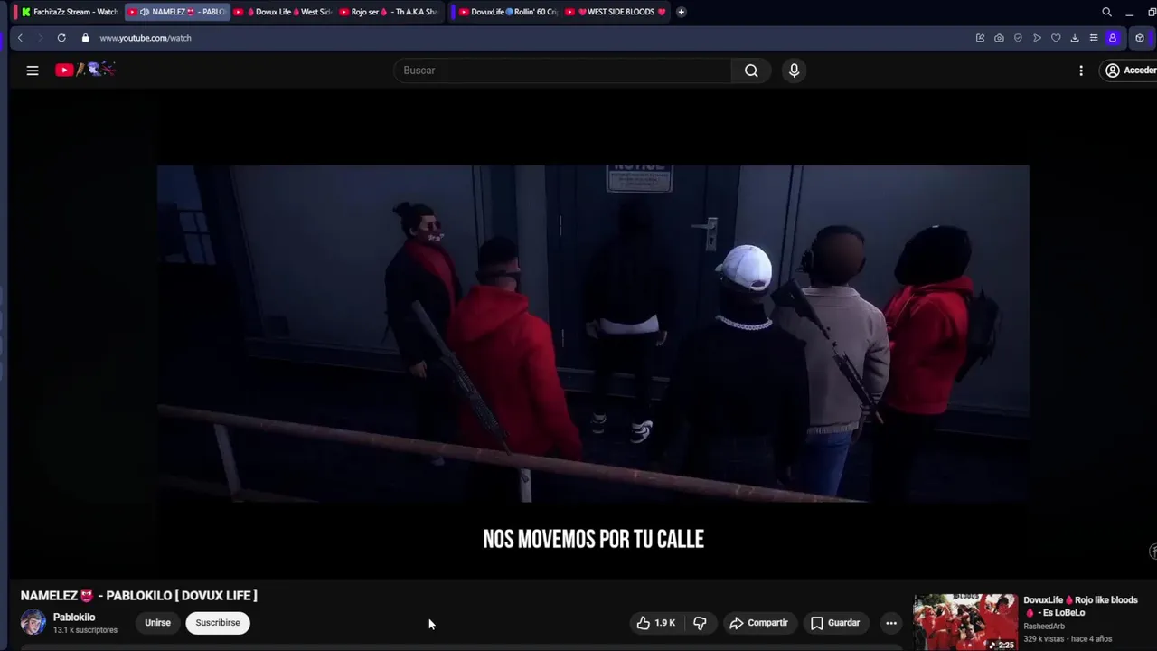Open the easy setup sliders icon
Screen dimensions: 1157x651
[1094, 38]
